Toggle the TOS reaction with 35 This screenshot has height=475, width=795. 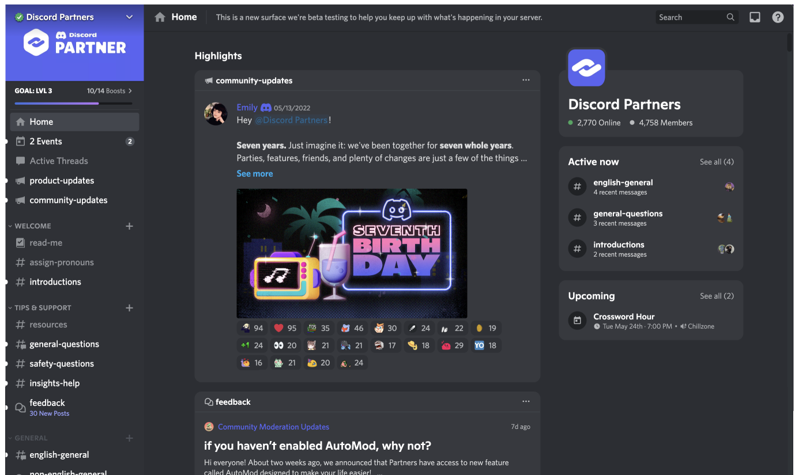319,328
